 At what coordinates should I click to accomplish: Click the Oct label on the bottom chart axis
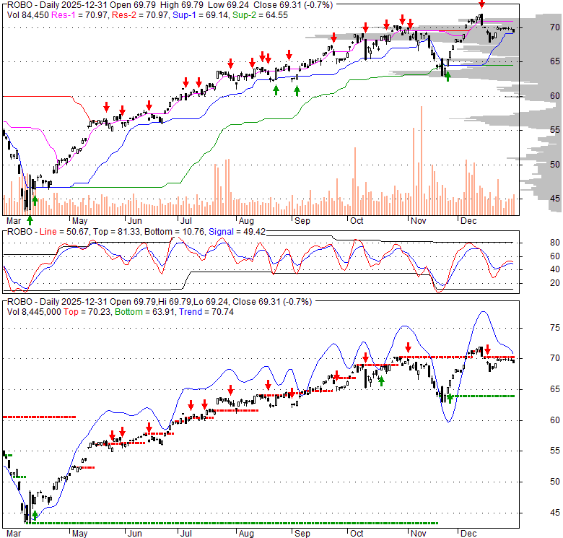357,534
